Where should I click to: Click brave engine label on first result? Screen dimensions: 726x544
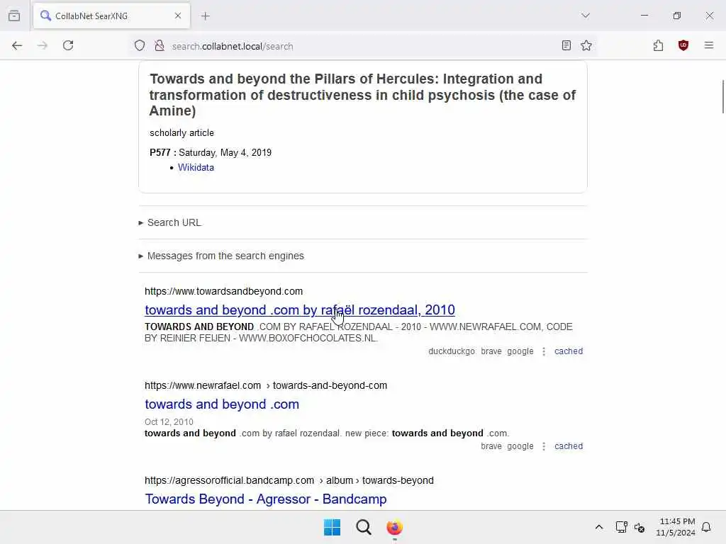(491, 351)
